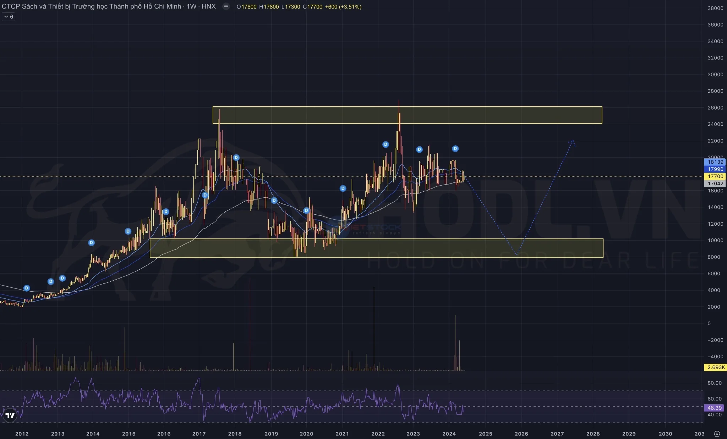This screenshot has width=727, height=439.
Task: Click the dividend D marker near 2012
Action: (x=27, y=288)
